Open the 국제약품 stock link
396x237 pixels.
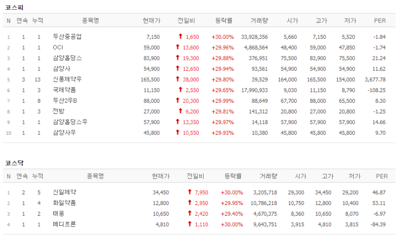(x=64, y=90)
